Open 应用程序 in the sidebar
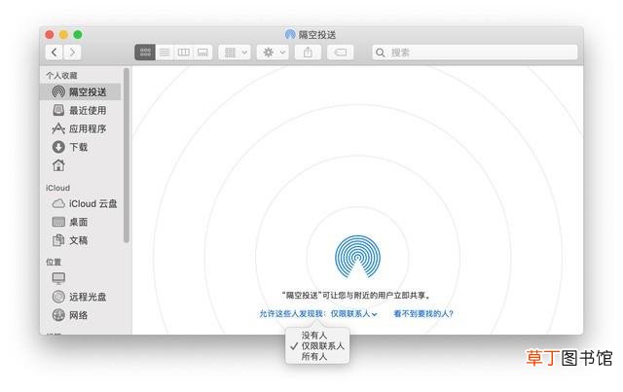The image size is (623, 392). pos(80,128)
